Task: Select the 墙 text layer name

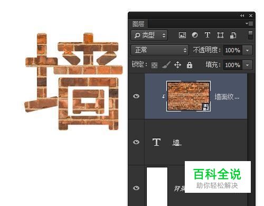Action: [177, 143]
